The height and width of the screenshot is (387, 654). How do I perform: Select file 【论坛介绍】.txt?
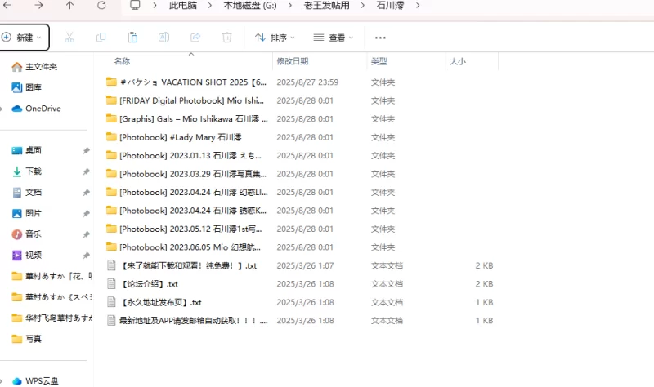(x=142, y=283)
